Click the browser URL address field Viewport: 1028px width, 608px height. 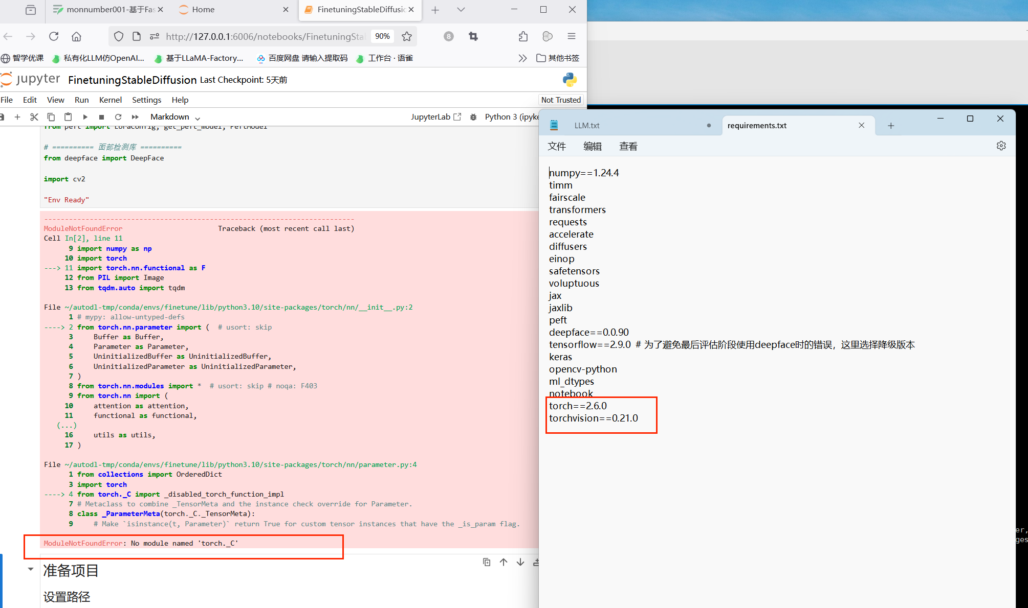click(265, 36)
